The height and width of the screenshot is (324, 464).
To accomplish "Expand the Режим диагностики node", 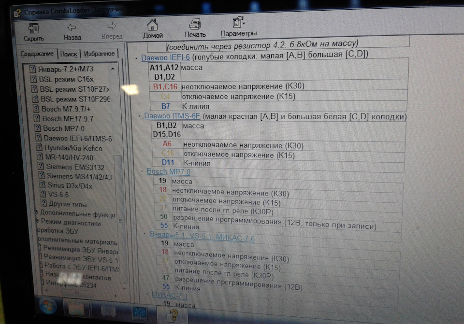I will (38, 221).
